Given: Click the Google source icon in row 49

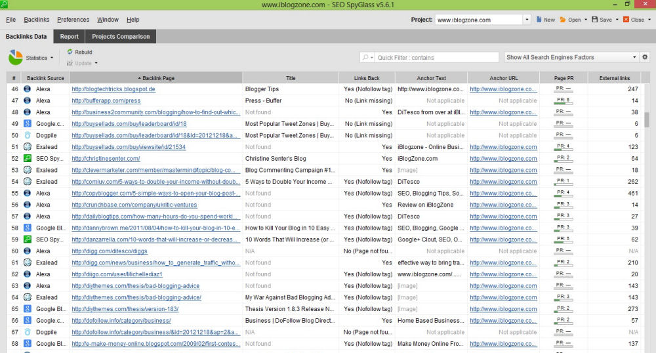Looking at the screenshot, I should (27, 124).
